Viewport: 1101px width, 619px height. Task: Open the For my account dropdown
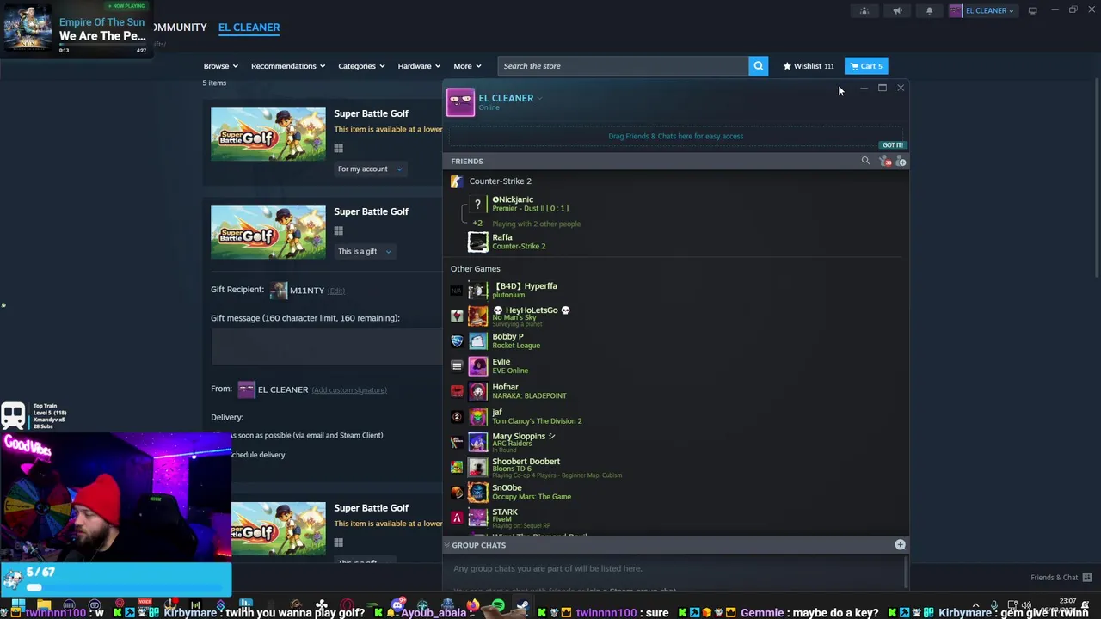[x=369, y=169]
